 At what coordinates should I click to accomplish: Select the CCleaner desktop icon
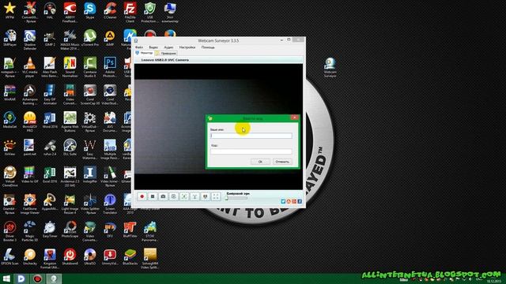[x=110, y=10]
